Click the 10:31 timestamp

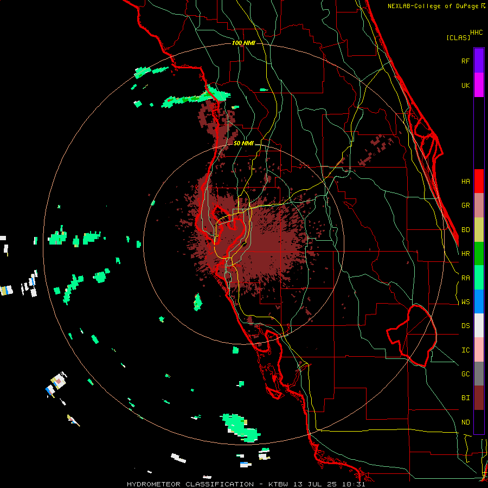coord(354,484)
